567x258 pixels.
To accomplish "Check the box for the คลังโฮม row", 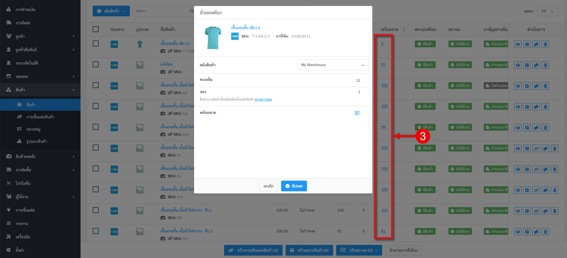I will pyautogui.click(x=96, y=64).
